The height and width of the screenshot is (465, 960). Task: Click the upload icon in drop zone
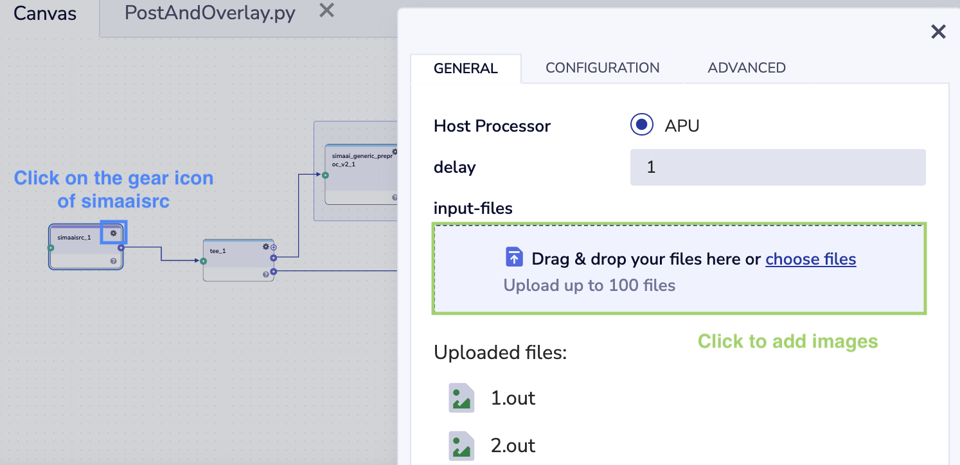coord(514,258)
